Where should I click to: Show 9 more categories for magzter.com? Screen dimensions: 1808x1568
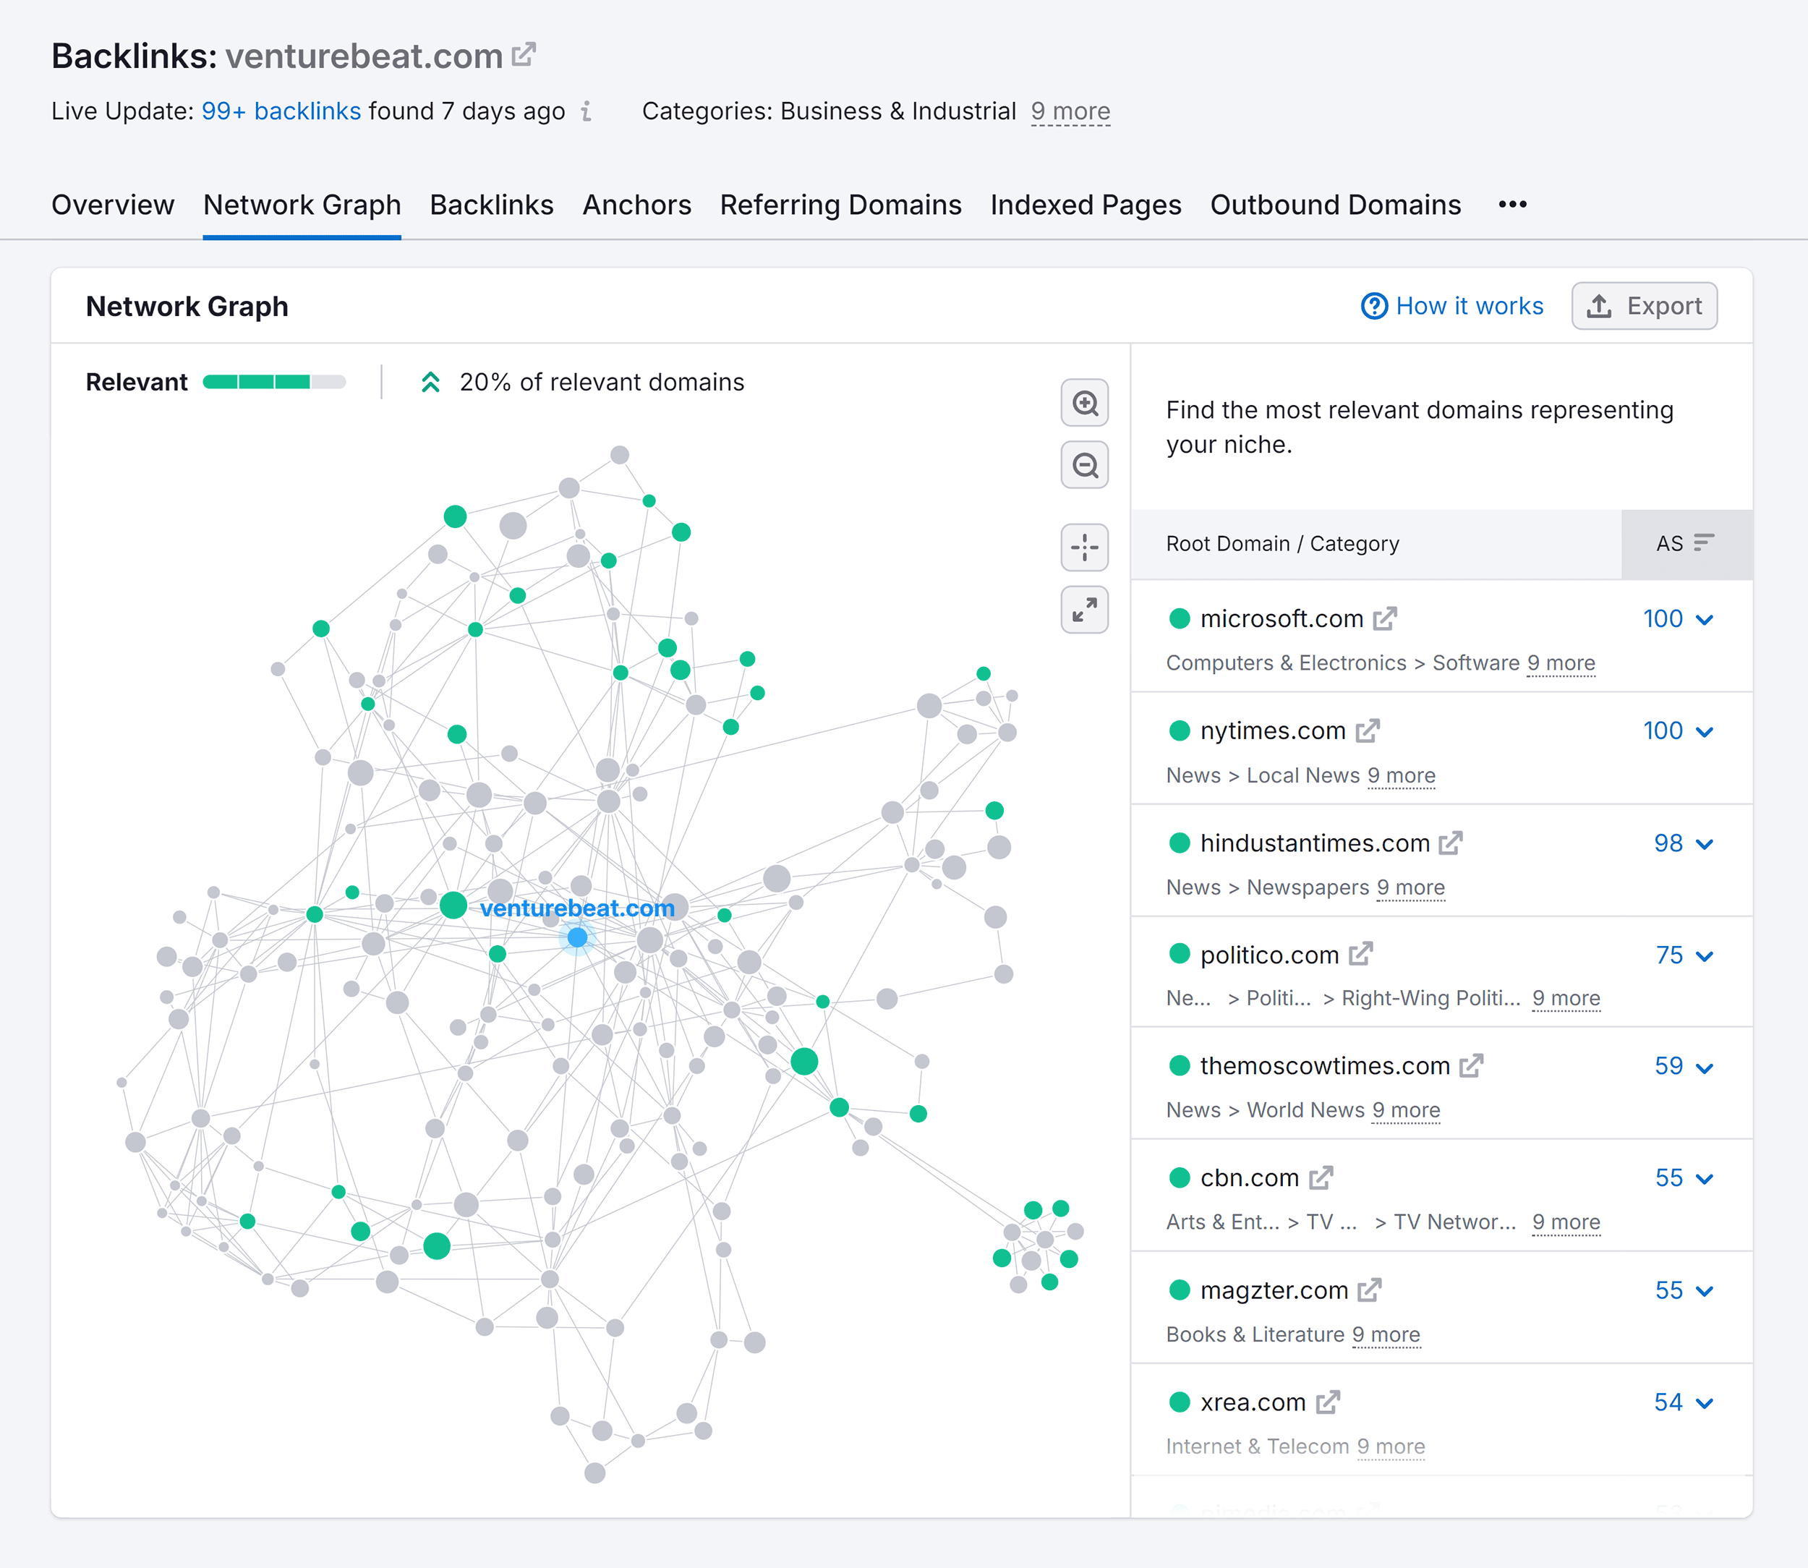click(1386, 1334)
